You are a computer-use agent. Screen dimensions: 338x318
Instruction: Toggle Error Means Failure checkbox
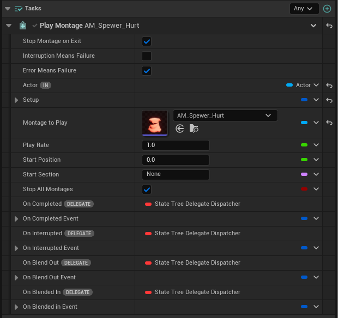pos(147,71)
